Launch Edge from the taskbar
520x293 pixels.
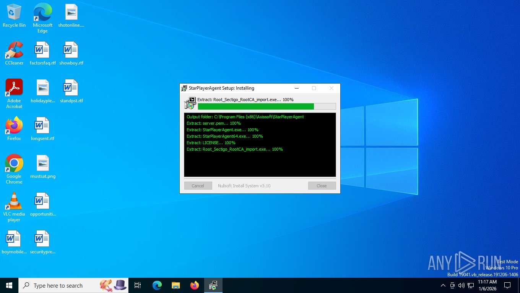tap(157, 285)
